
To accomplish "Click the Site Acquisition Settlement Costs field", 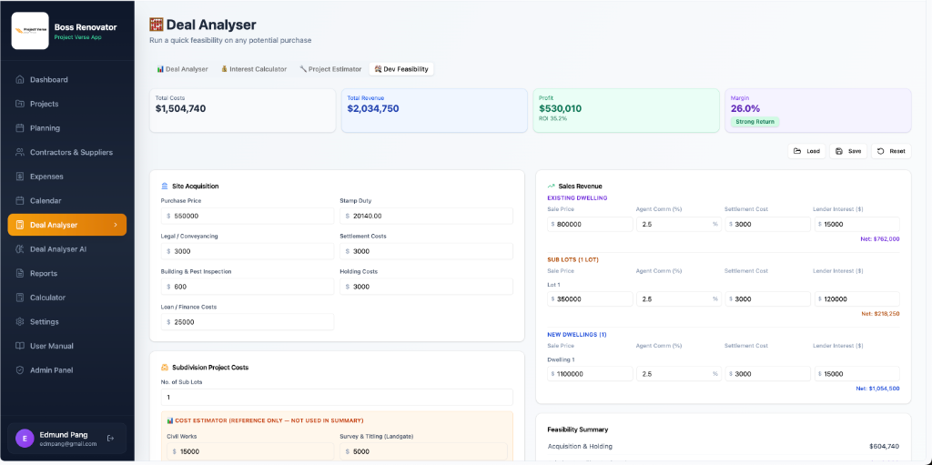I will (426, 251).
